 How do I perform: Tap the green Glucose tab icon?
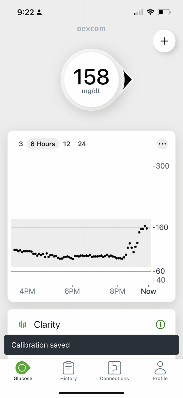23,368
